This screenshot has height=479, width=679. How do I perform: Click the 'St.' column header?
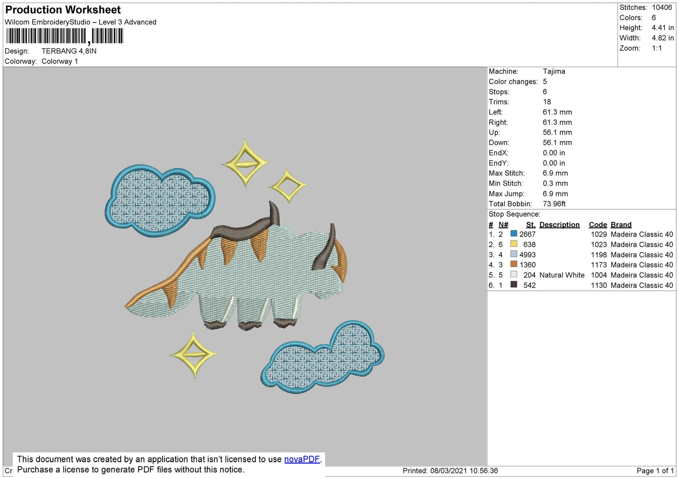point(531,225)
